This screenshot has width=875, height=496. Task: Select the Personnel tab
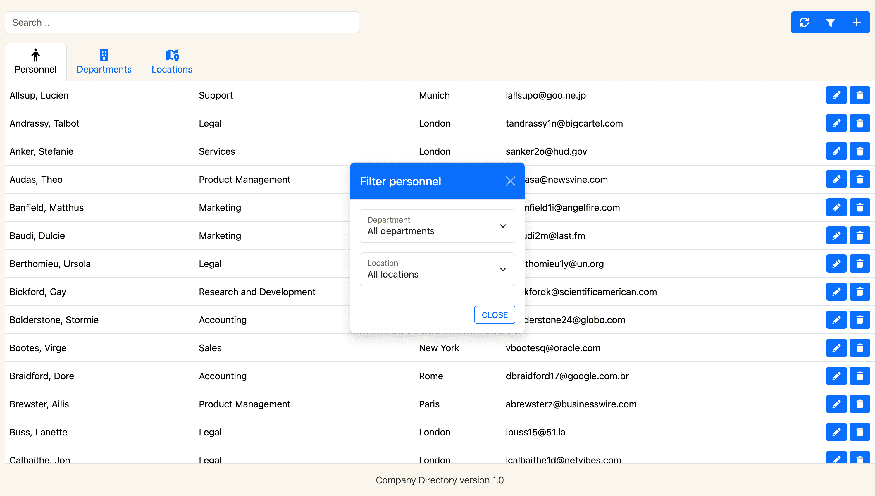pyautogui.click(x=35, y=69)
